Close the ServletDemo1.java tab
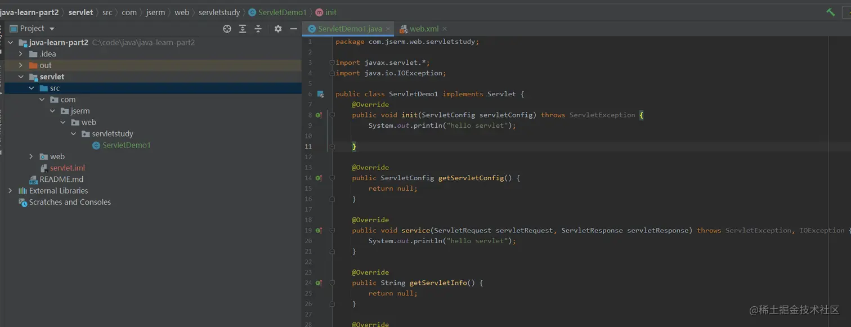Viewport: 851px width, 327px height. tap(388, 29)
